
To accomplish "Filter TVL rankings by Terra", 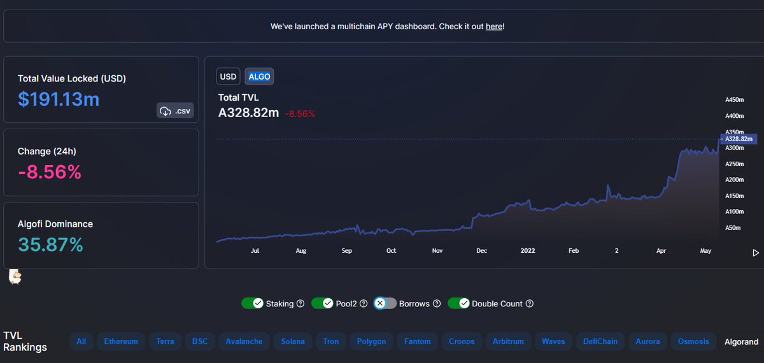I will click(166, 341).
